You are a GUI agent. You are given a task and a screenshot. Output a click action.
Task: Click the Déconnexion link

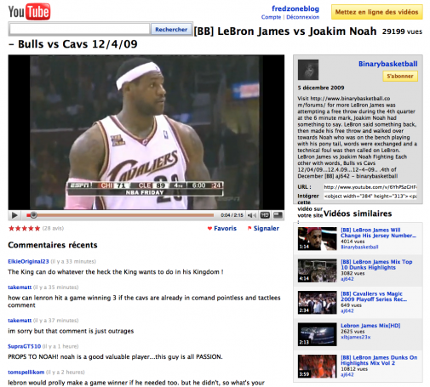pyautogui.click(x=302, y=17)
